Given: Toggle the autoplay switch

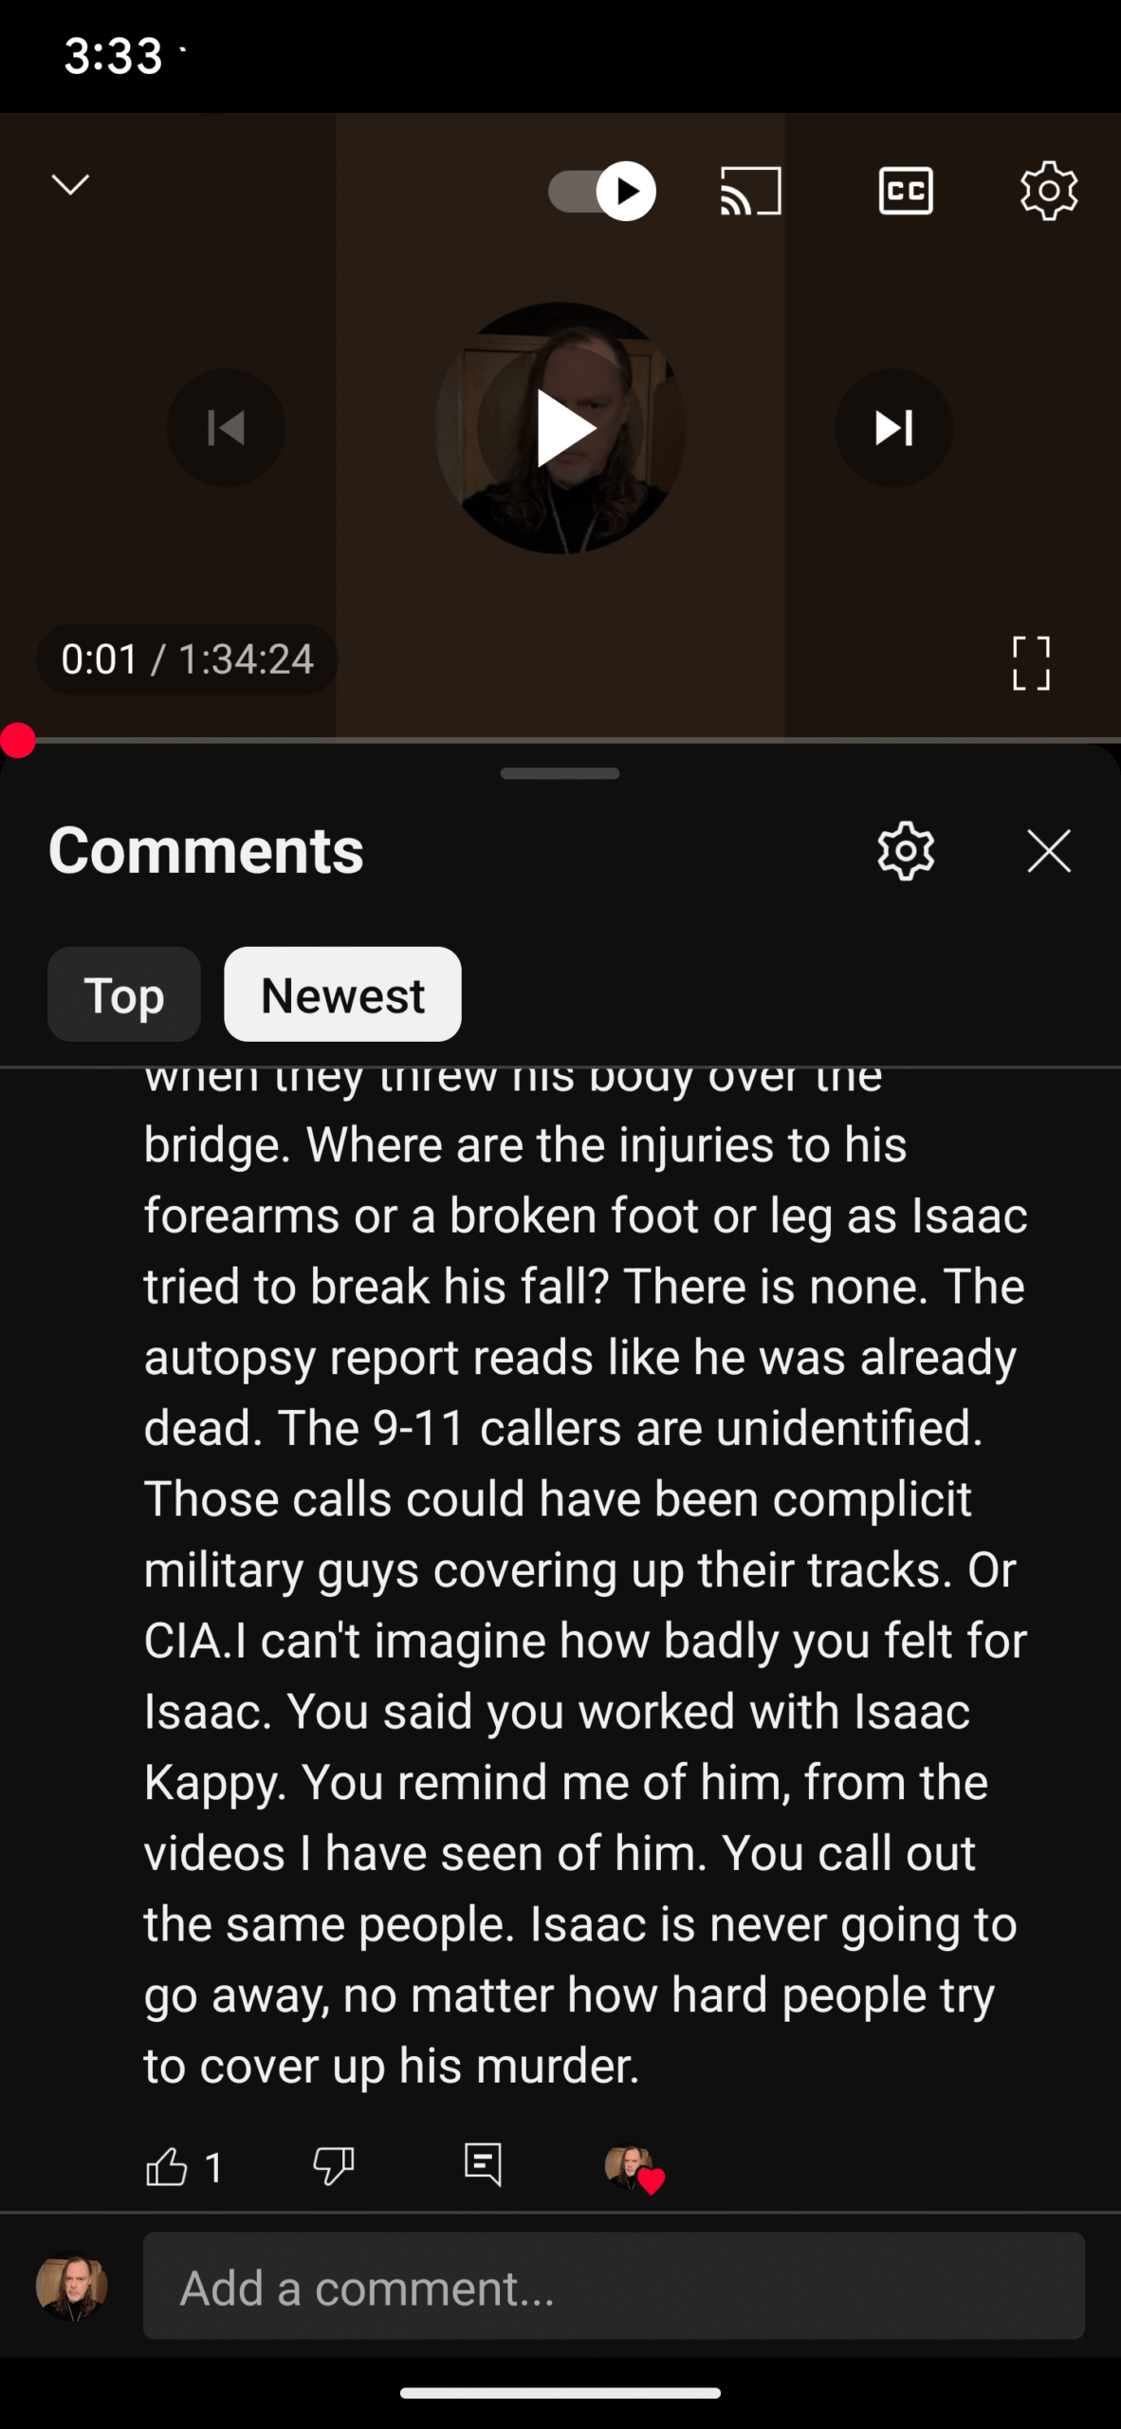Looking at the screenshot, I should point(602,191).
